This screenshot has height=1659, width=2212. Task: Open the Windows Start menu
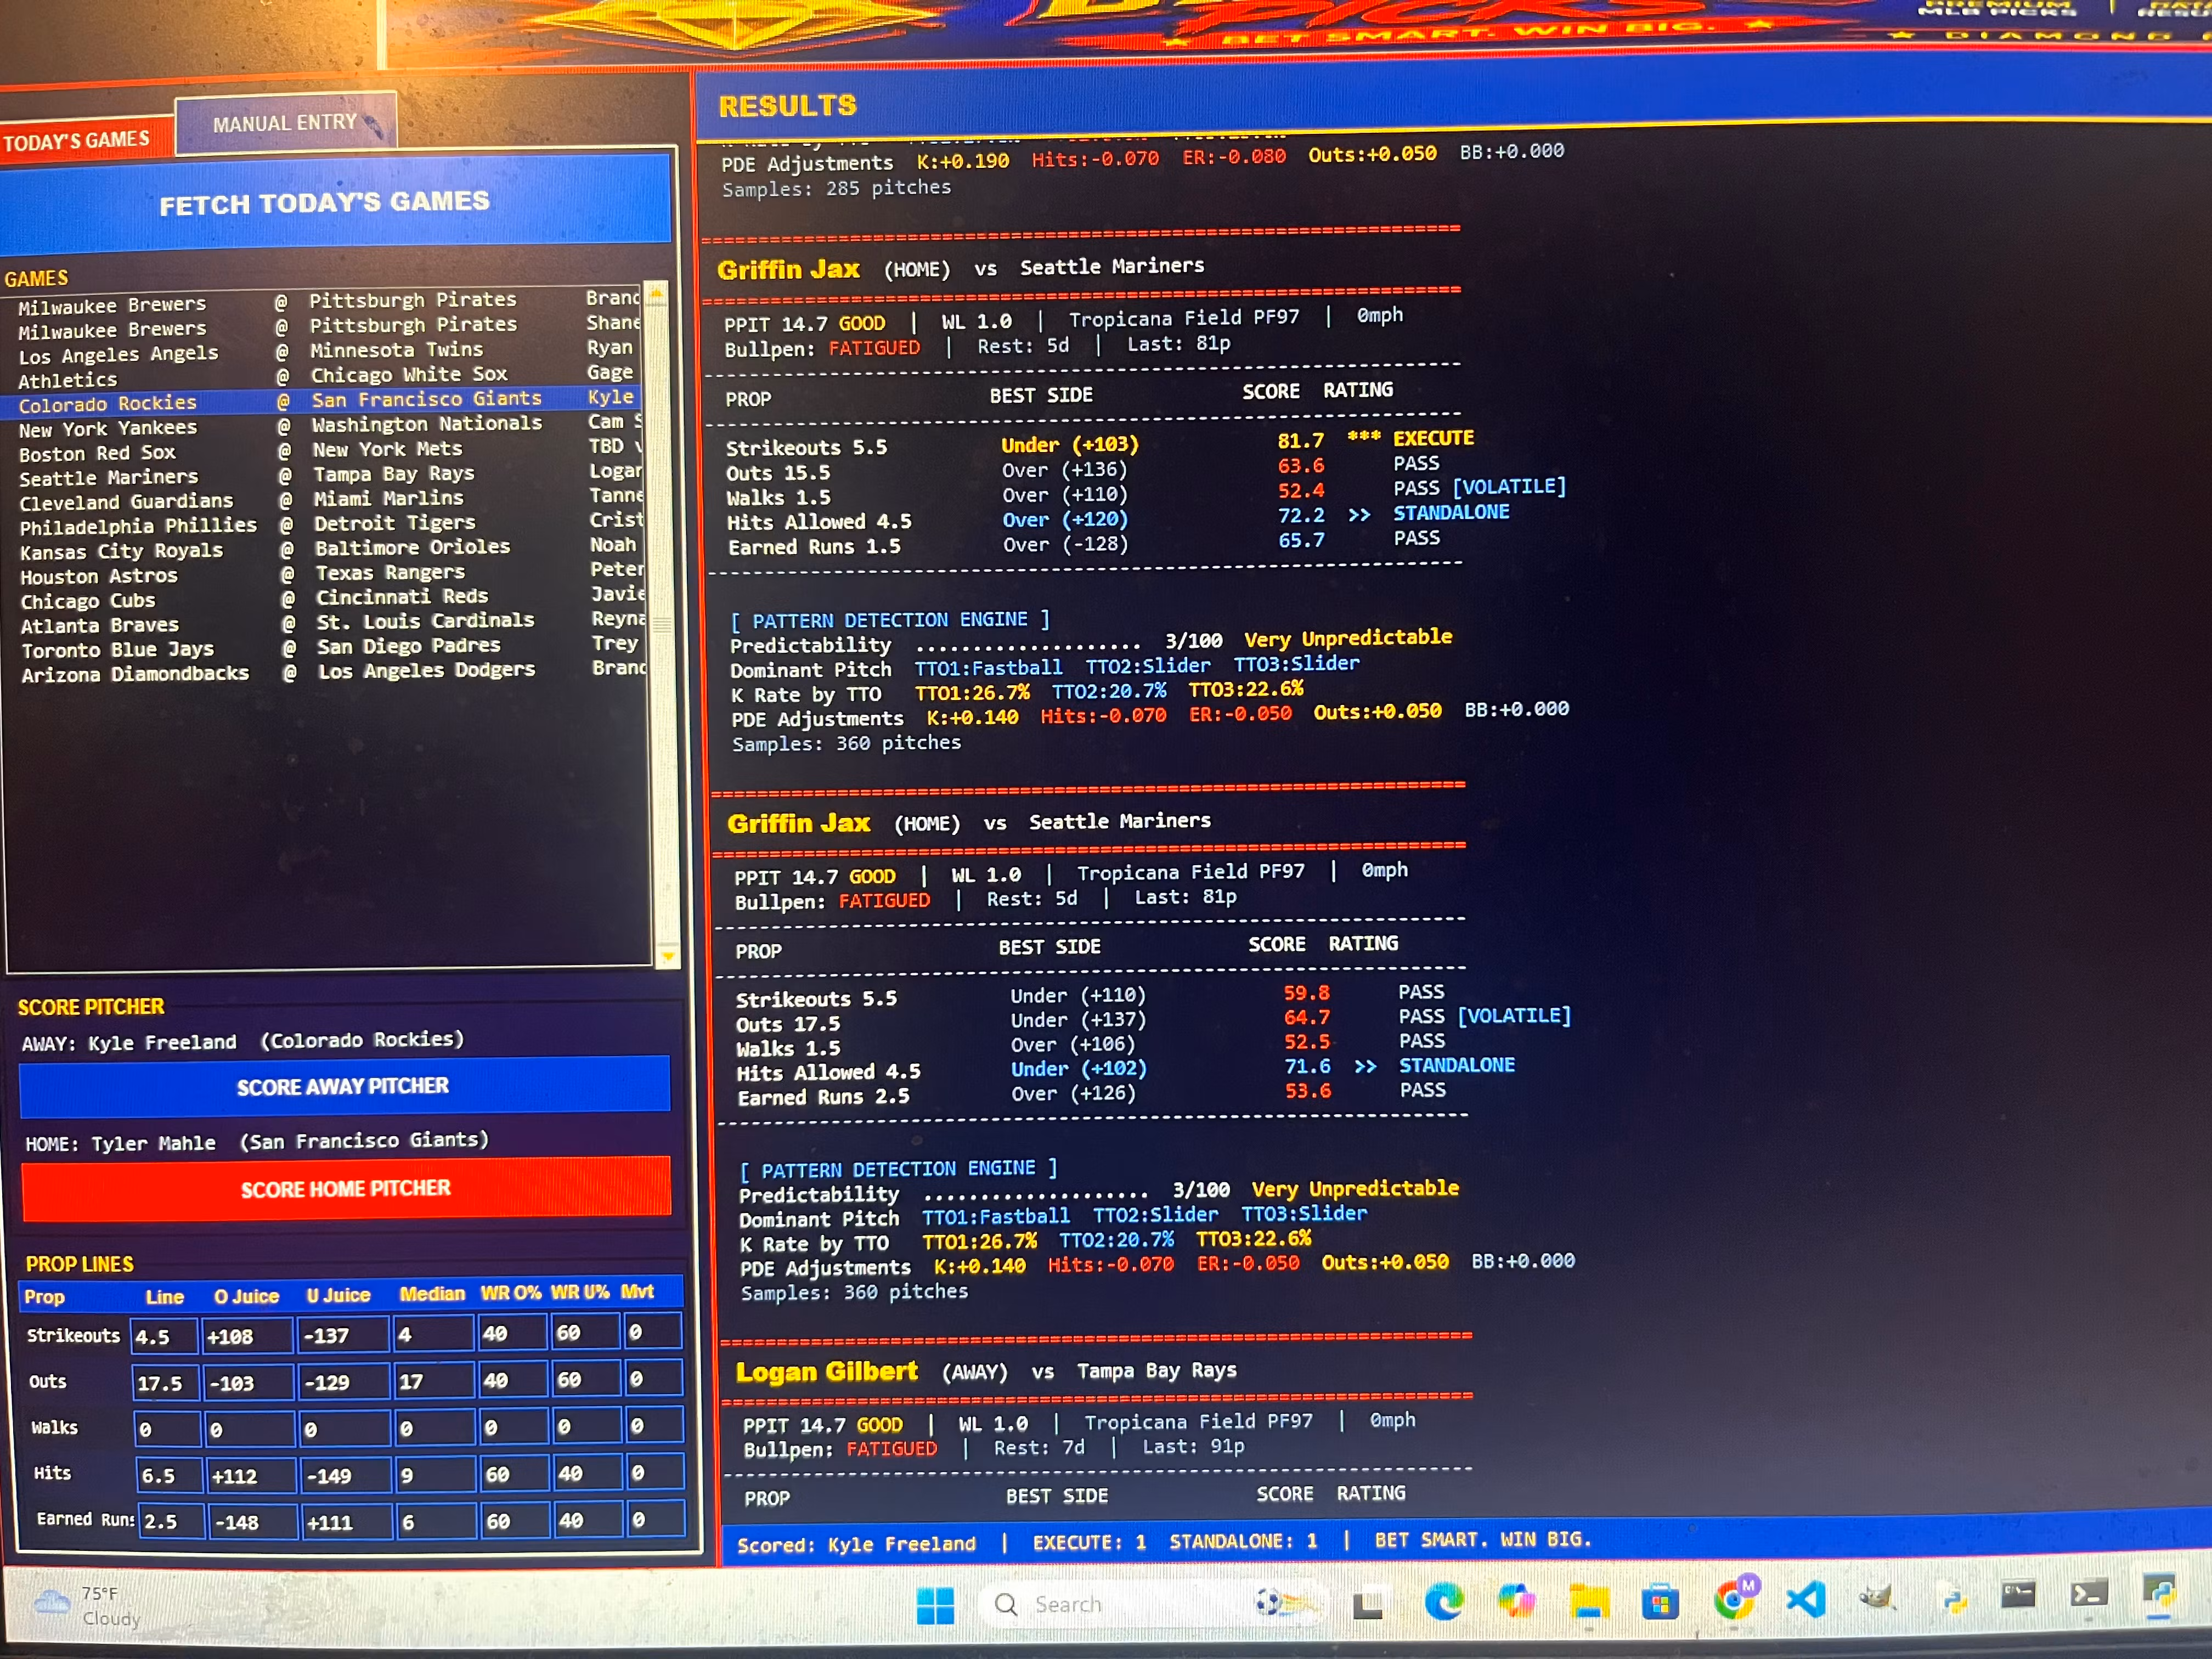click(935, 1605)
